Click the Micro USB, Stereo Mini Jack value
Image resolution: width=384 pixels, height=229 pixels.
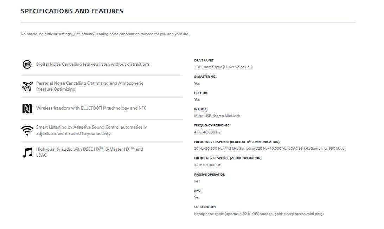(217, 116)
